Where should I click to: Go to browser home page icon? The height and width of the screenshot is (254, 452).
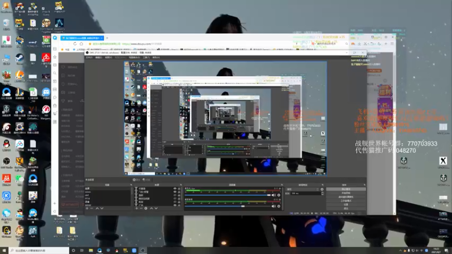(81, 44)
